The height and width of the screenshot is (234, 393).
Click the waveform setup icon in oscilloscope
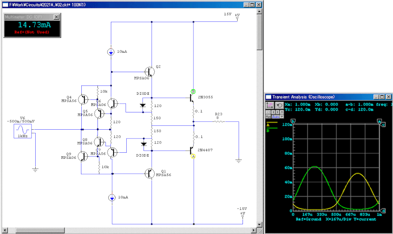pyautogui.click(x=270, y=105)
